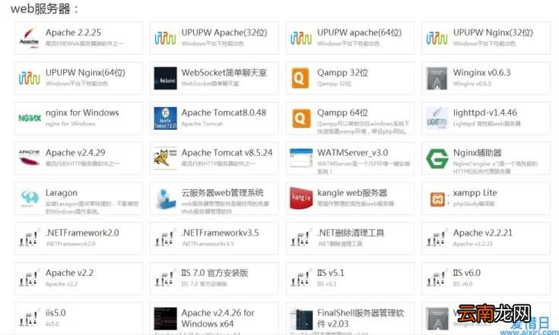
Task: Select the Qampp 64位 title
Action: click(342, 113)
